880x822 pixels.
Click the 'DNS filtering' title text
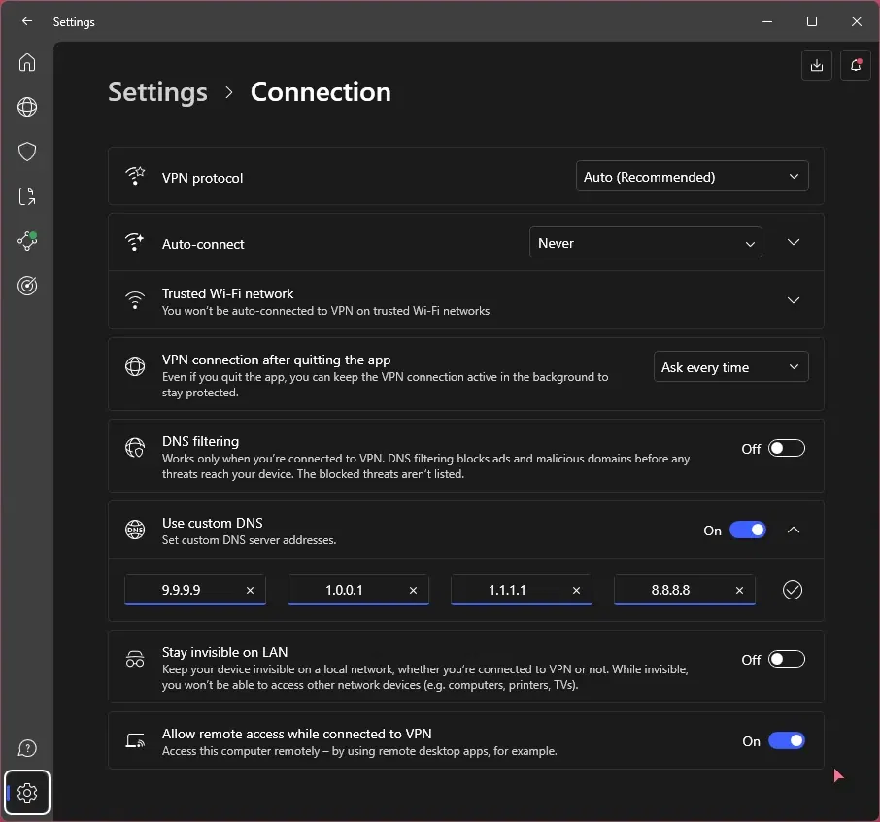(x=200, y=441)
